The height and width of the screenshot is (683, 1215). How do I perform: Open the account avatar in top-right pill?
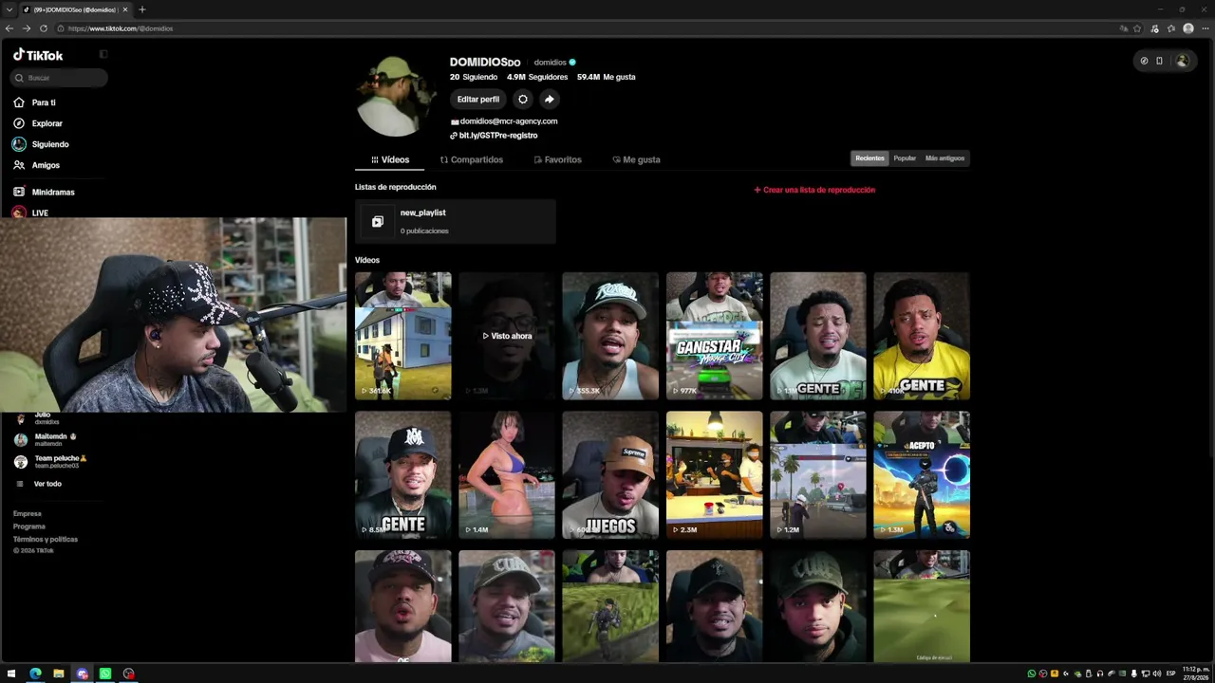click(x=1182, y=61)
